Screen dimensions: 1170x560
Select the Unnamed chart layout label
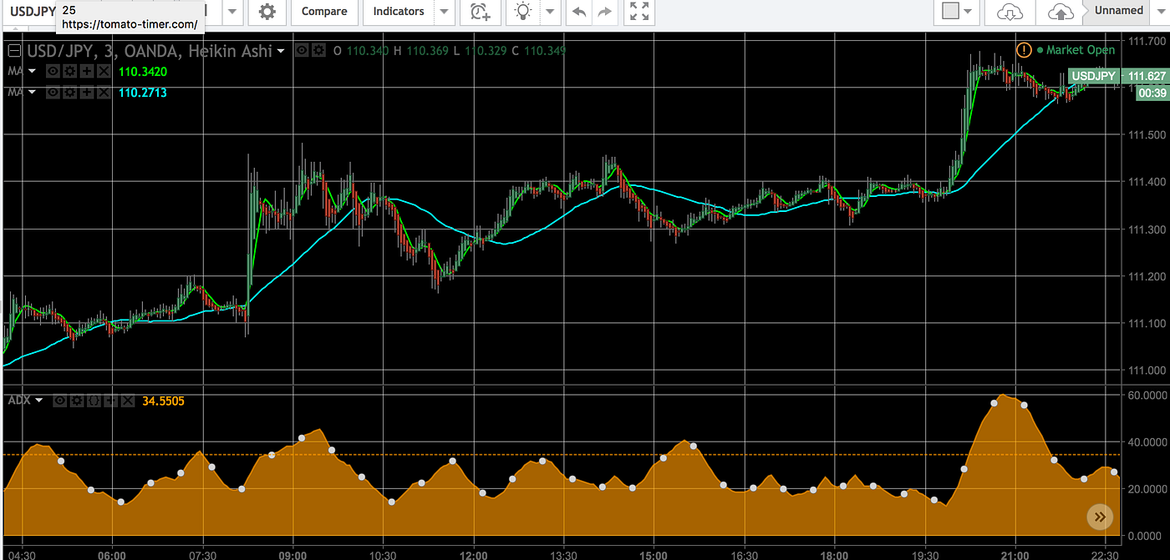coord(1119,11)
